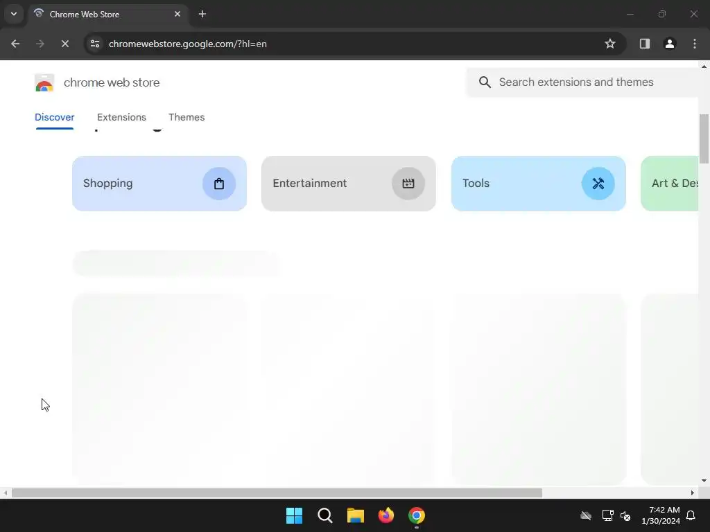Screen dimensions: 710x532
Task: Open the Entertainment category card
Action: click(349, 183)
